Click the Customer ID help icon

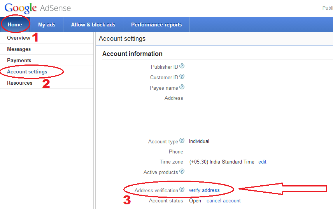[182, 77]
